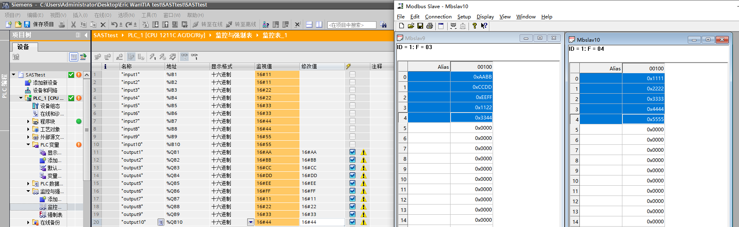This screenshot has width=739, height=227.
Task: Open display format dropdown for output10 row
Action: coord(251,222)
